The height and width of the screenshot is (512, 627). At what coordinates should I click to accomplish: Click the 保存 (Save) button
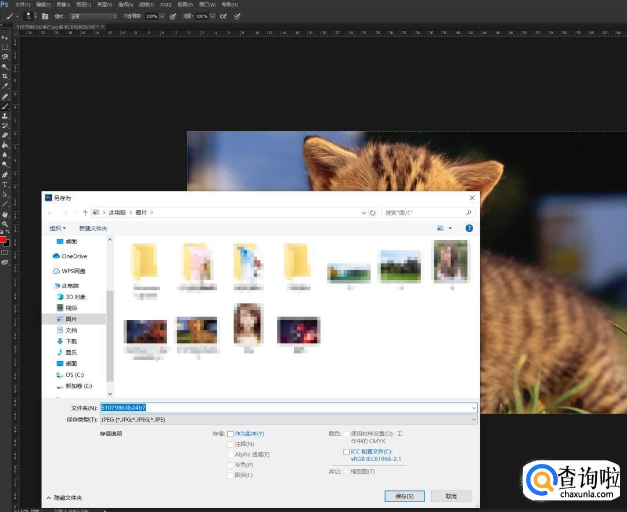tap(404, 496)
